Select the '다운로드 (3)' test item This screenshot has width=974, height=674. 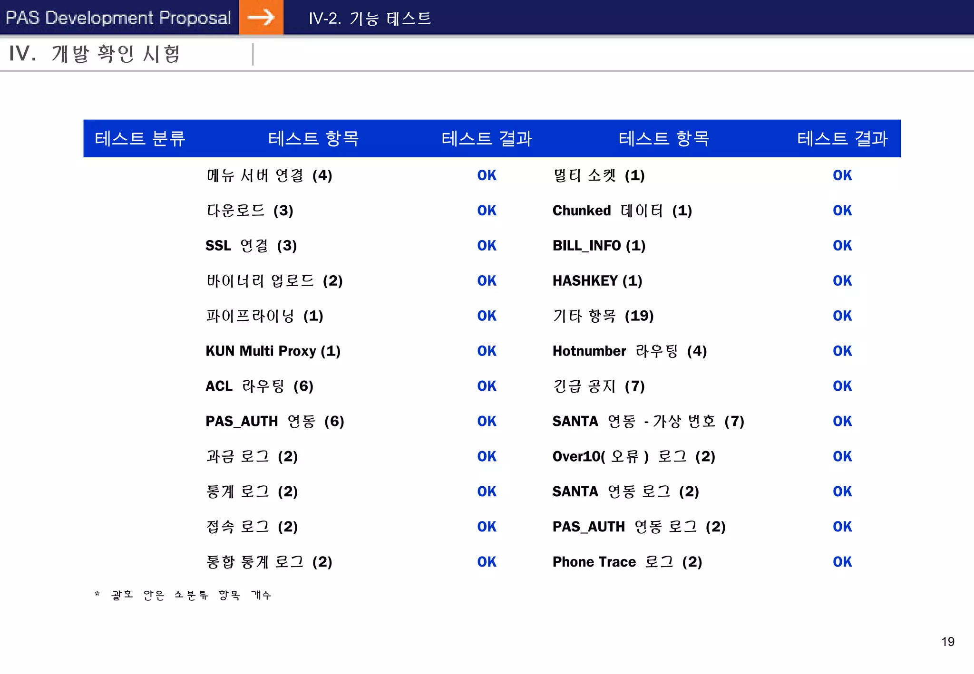250,211
